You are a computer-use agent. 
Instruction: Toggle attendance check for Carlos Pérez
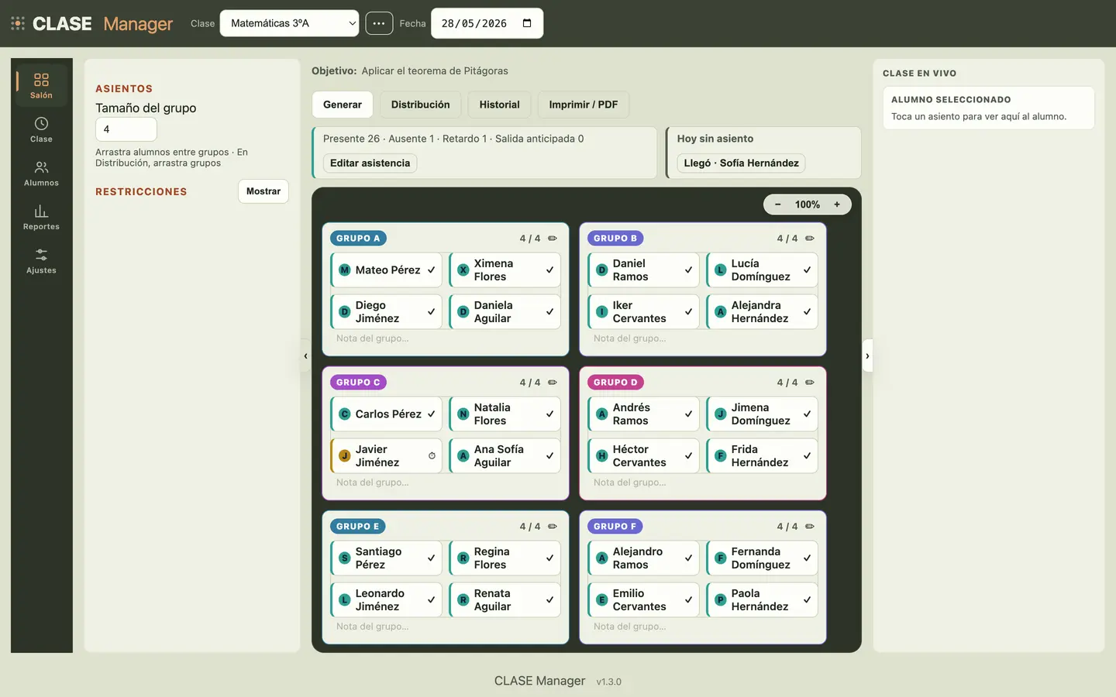431,414
